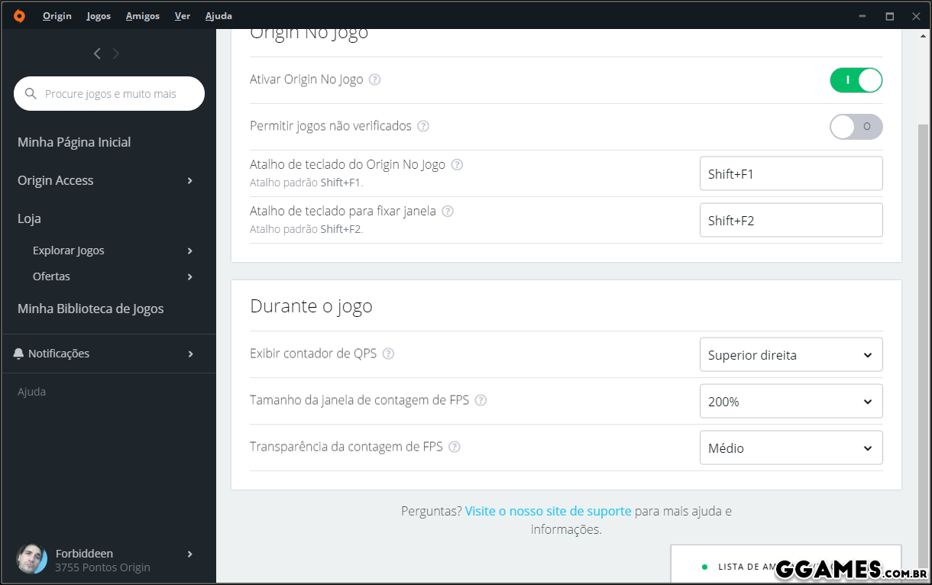
Task: Go to Minha Biblioteca de Jogos
Action: click(x=90, y=309)
